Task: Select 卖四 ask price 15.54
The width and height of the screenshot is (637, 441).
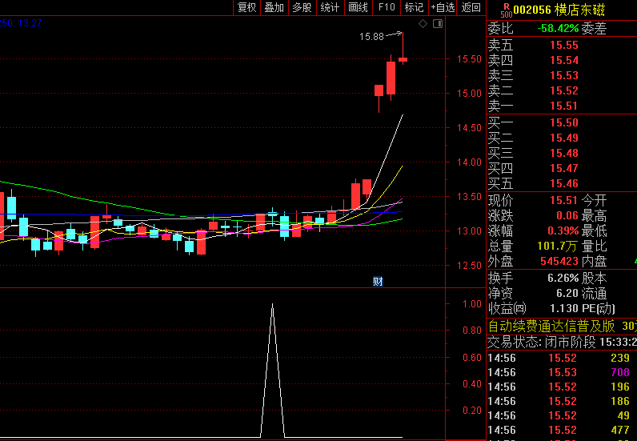Action: click(563, 61)
